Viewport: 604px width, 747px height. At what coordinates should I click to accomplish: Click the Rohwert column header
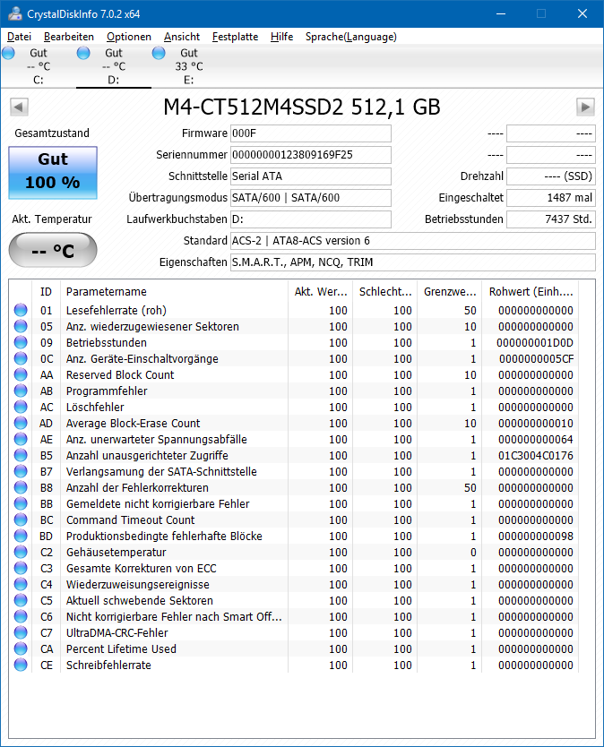coord(531,292)
